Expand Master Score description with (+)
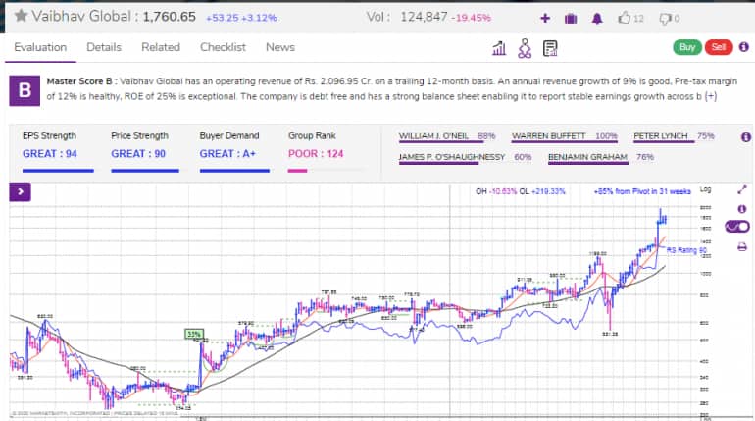This screenshot has width=755, height=421. [711, 96]
